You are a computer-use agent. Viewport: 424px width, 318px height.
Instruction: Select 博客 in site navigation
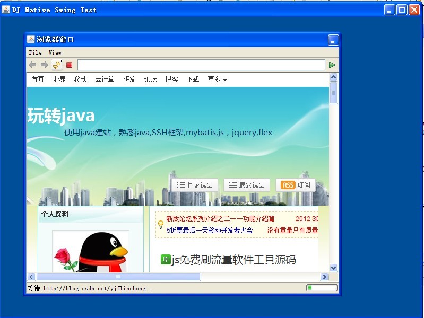point(172,79)
